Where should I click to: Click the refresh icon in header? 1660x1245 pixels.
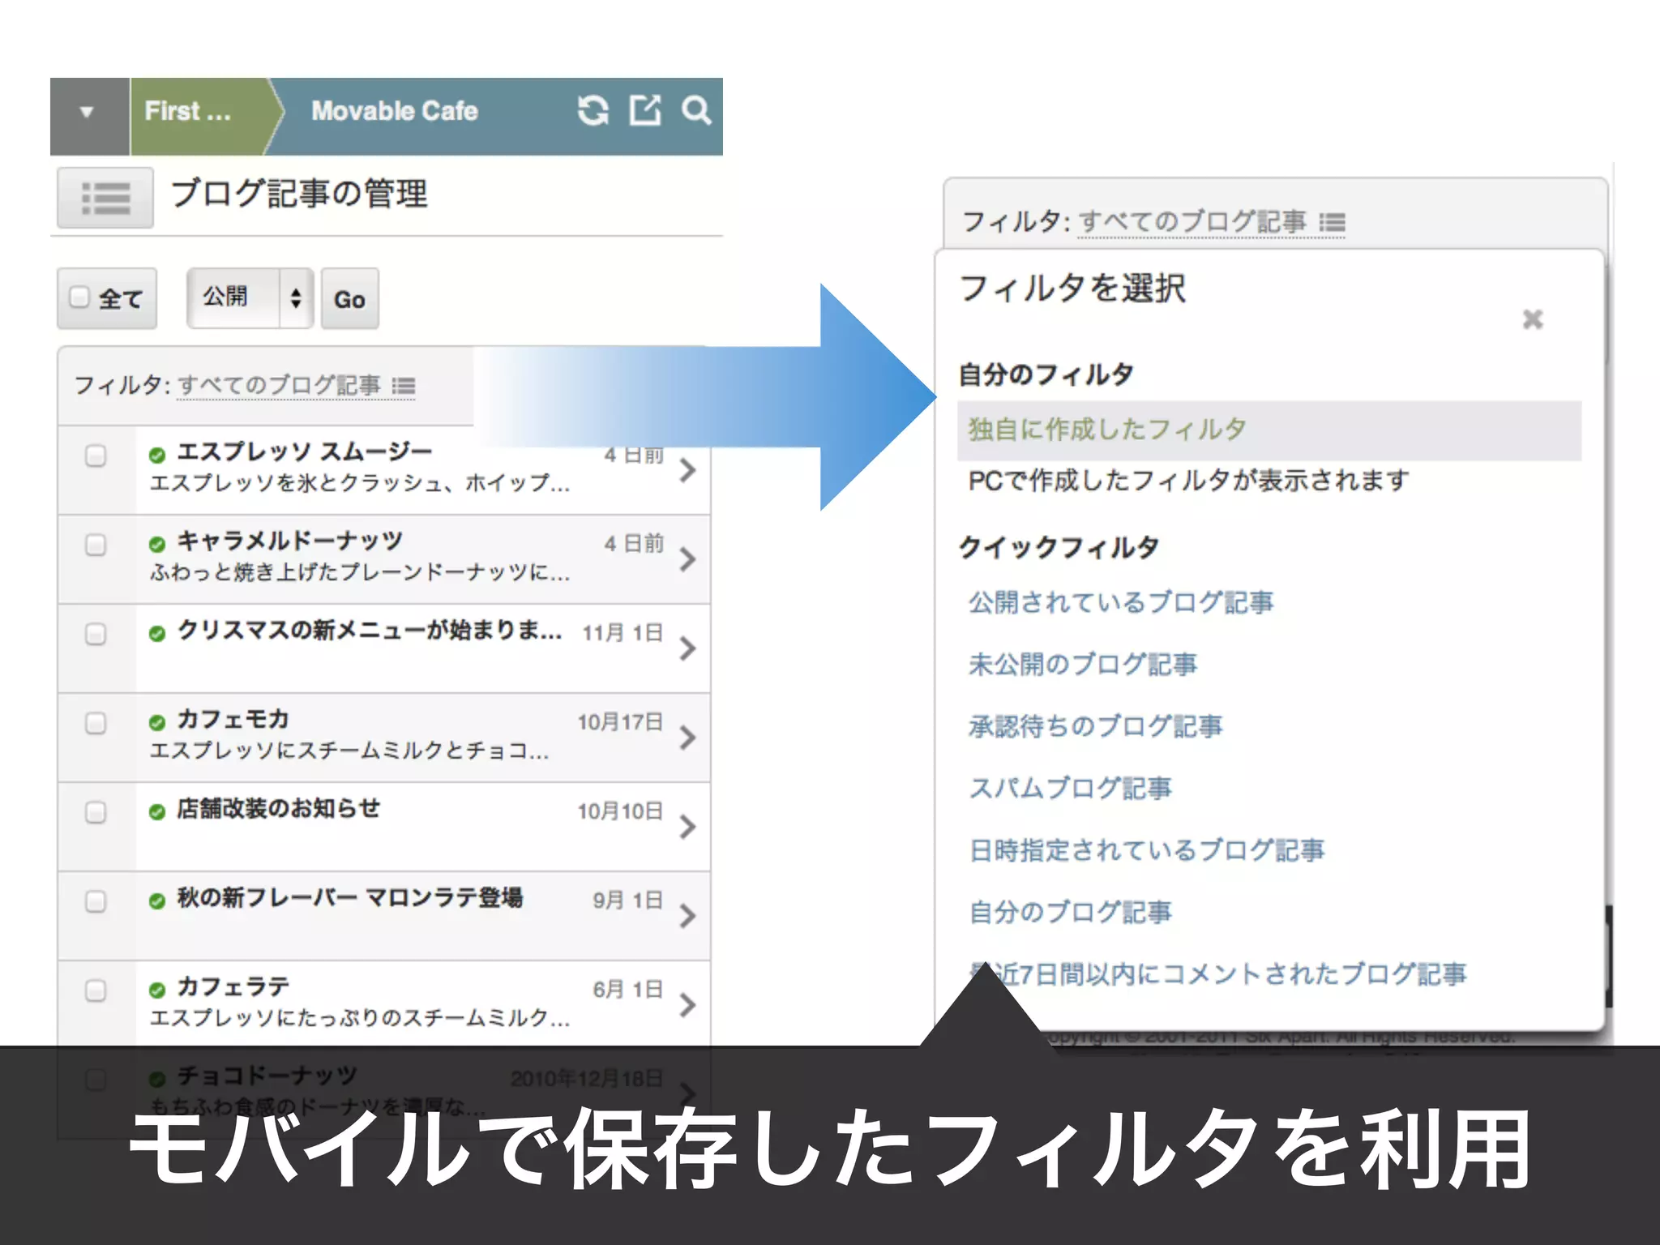click(593, 110)
